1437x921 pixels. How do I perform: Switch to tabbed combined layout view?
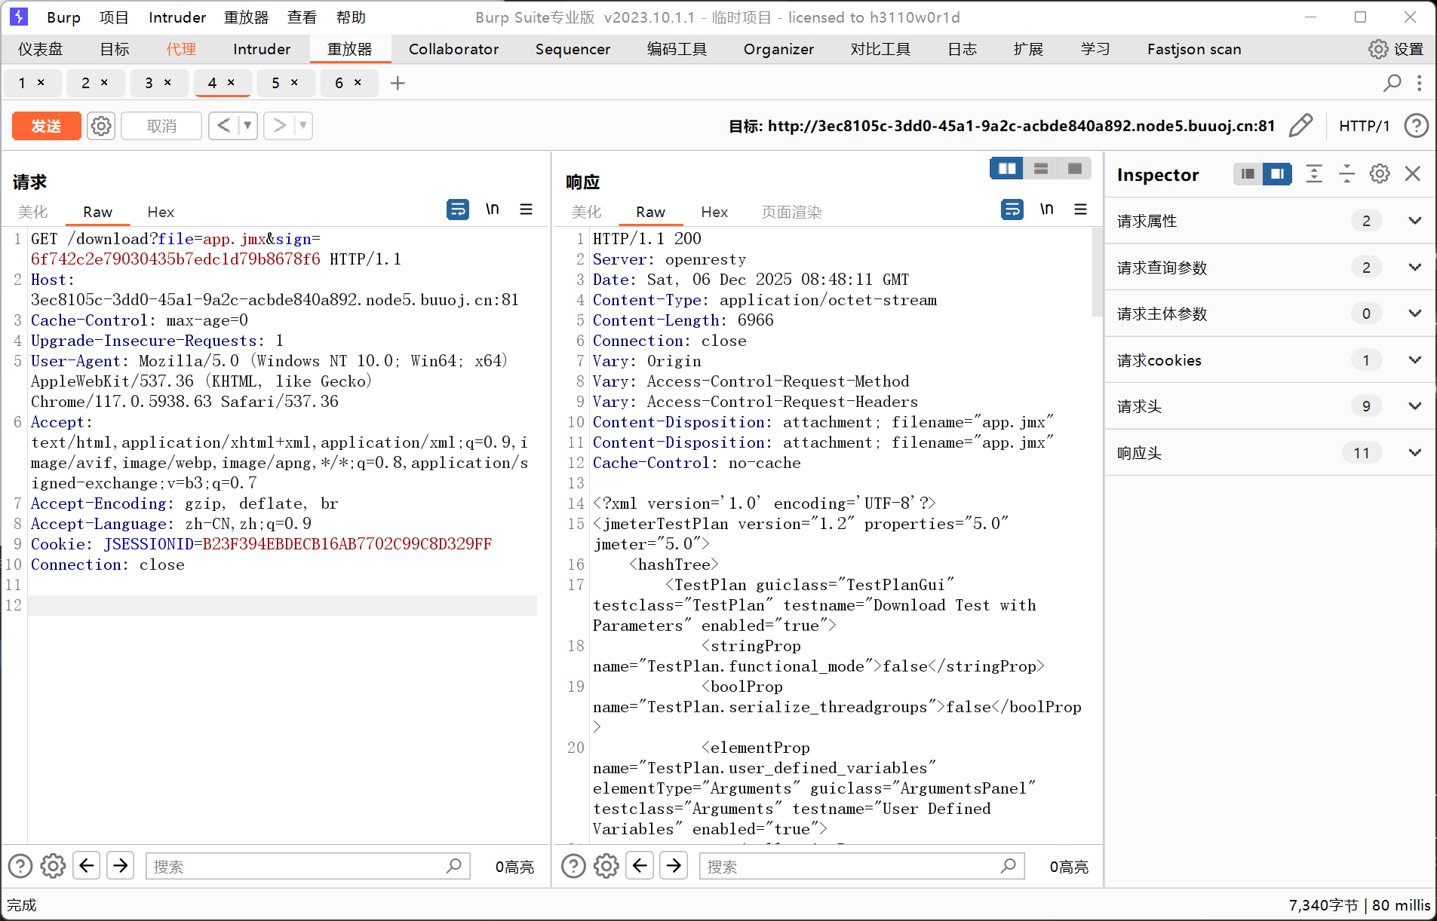(1075, 168)
